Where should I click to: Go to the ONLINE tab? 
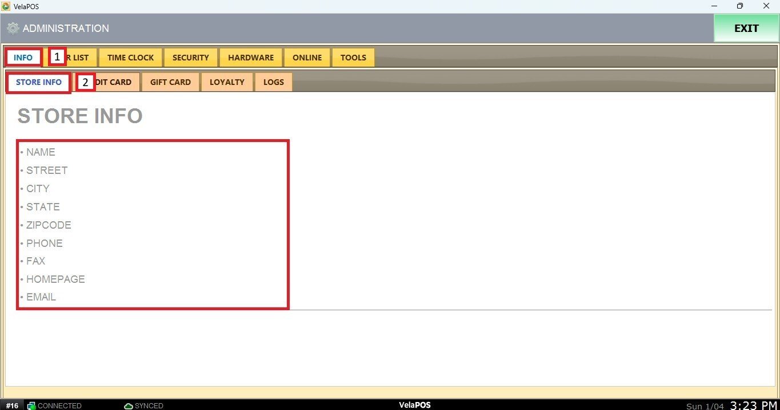tap(307, 58)
